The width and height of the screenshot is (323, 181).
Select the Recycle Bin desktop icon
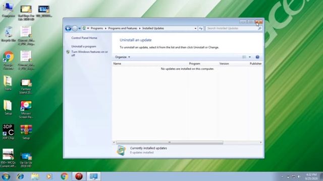pyautogui.click(x=8, y=34)
